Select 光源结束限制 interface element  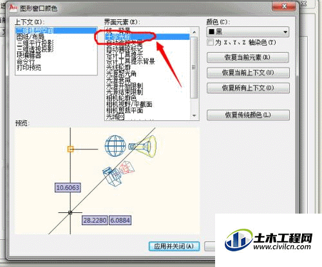pos(147,92)
